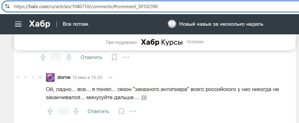
Task: Open the site settings icon in address bar
Action: click(7, 6)
